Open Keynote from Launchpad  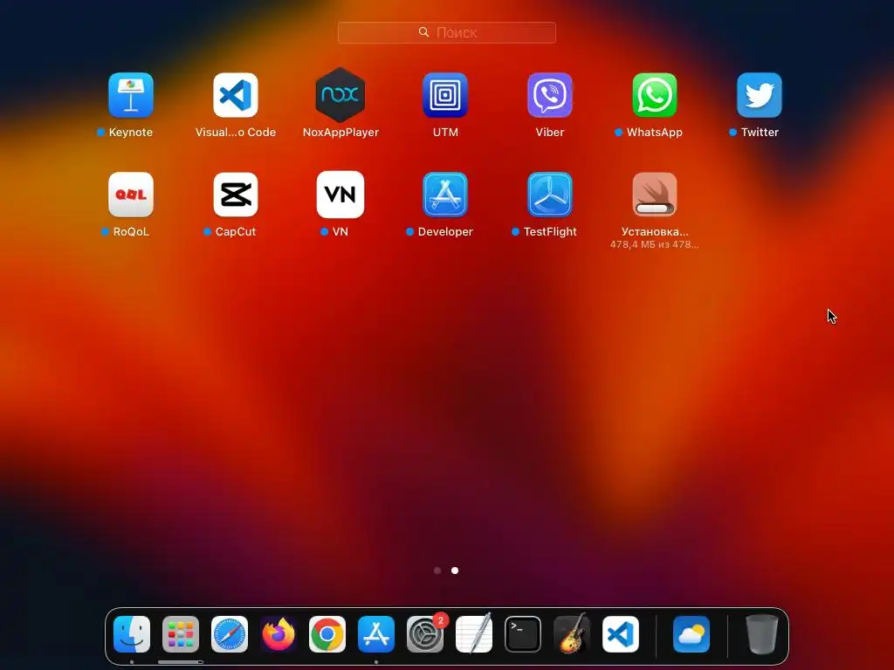click(131, 95)
